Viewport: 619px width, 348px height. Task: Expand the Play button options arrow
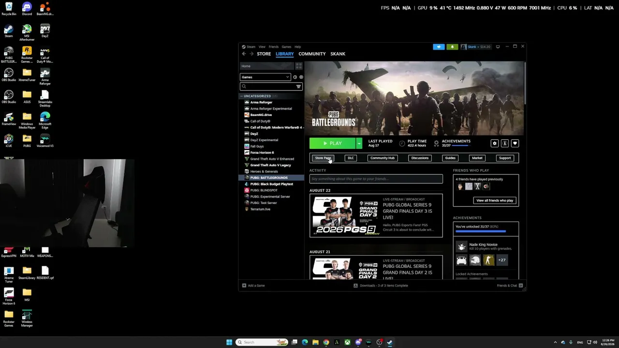(359, 144)
